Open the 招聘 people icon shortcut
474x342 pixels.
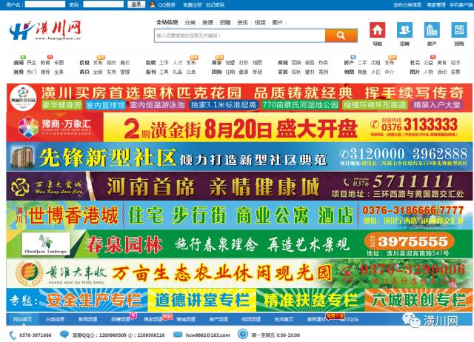(x=404, y=30)
